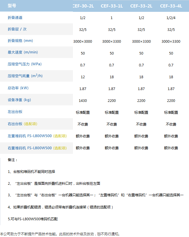Screen dimensions: 189x237
Task: Click the net weight 1430 cell
Action: [x=83, y=101]
